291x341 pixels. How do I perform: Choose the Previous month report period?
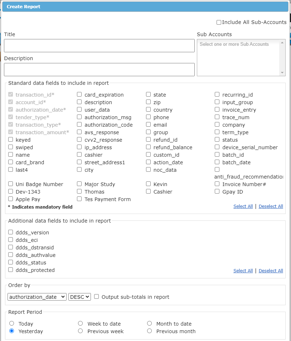149,331
